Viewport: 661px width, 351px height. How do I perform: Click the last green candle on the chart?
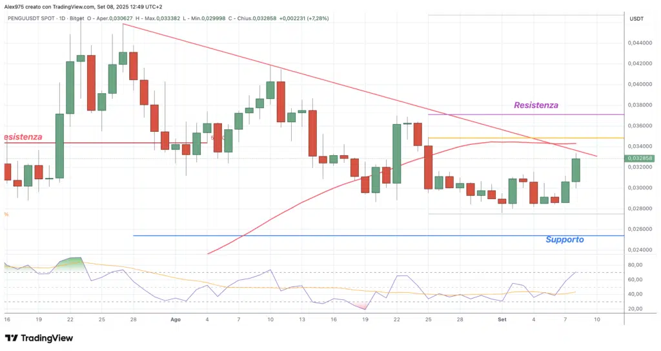(x=576, y=170)
